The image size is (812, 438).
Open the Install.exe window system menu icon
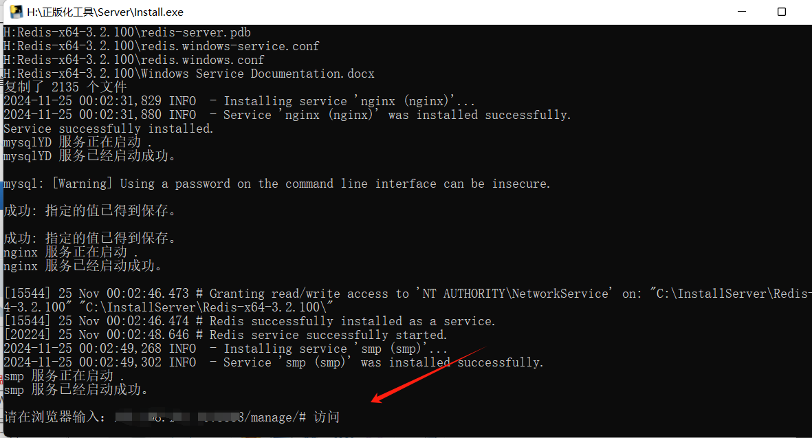[x=16, y=12]
